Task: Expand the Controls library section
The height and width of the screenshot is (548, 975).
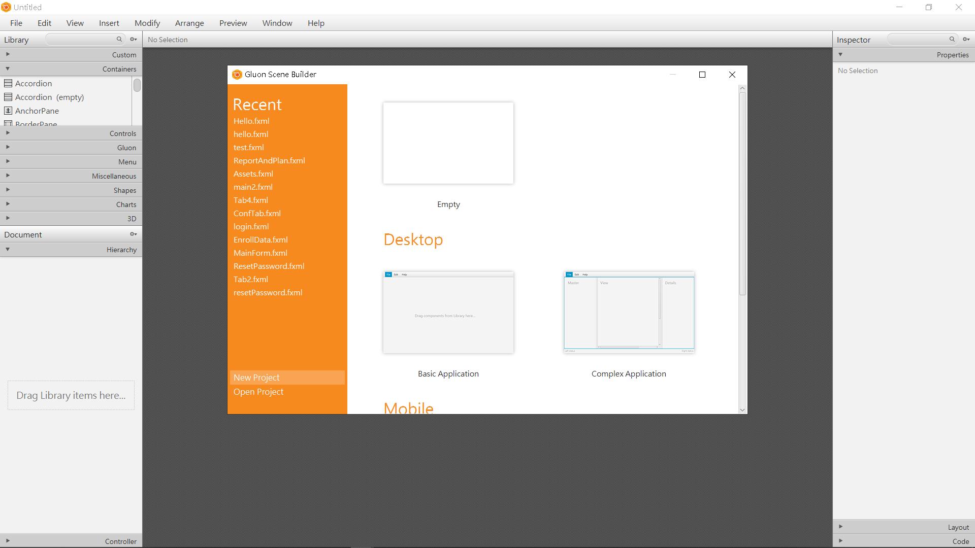Action: pyautogui.click(x=8, y=133)
